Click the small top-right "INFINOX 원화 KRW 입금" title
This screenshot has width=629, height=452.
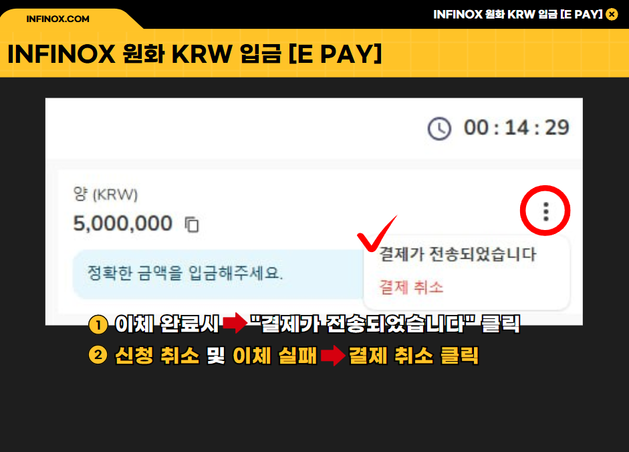point(518,15)
